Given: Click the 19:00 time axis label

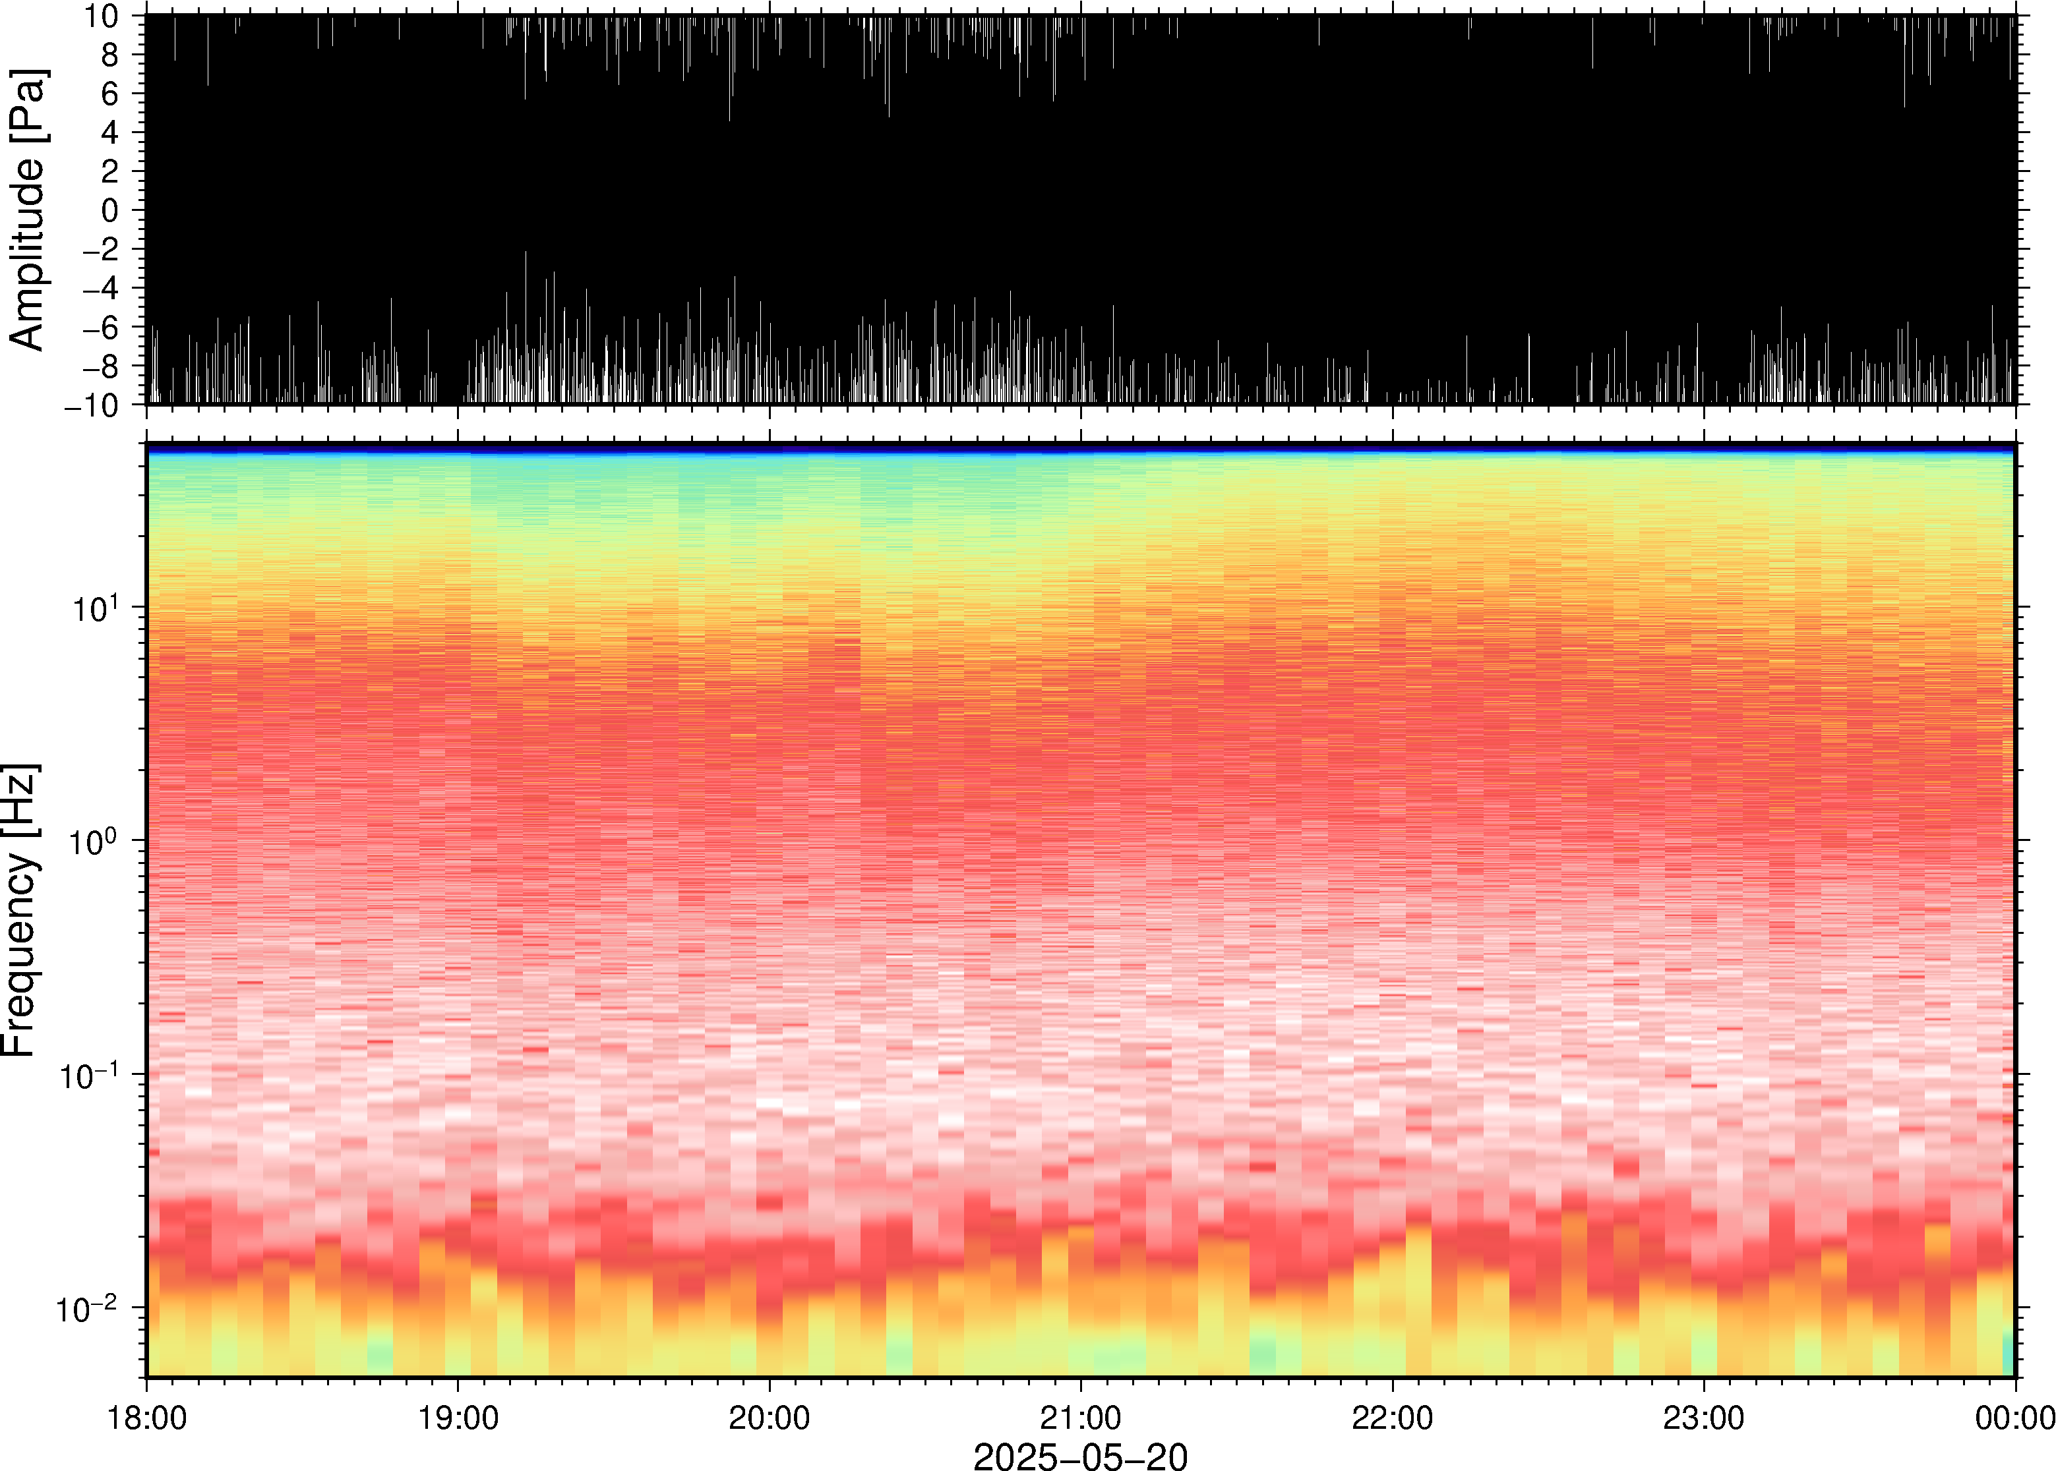Looking at the screenshot, I should tap(458, 1418).
